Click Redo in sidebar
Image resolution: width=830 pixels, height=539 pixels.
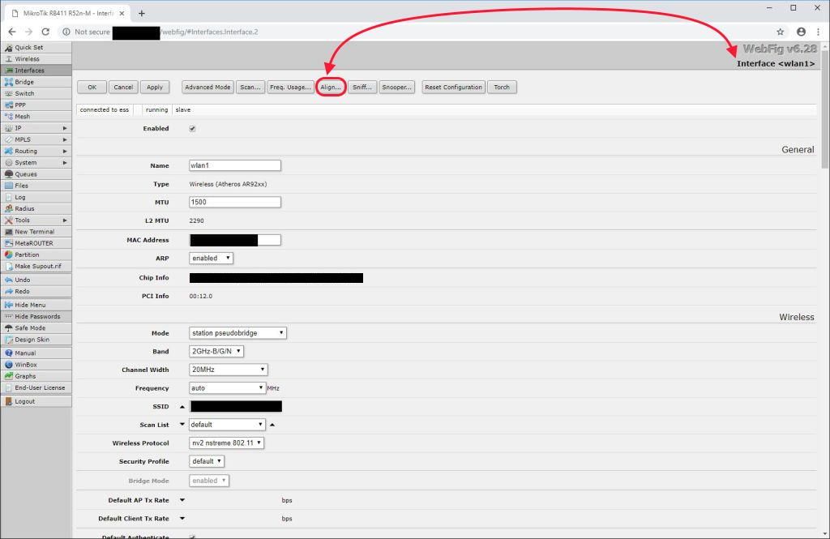(x=36, y=291)
